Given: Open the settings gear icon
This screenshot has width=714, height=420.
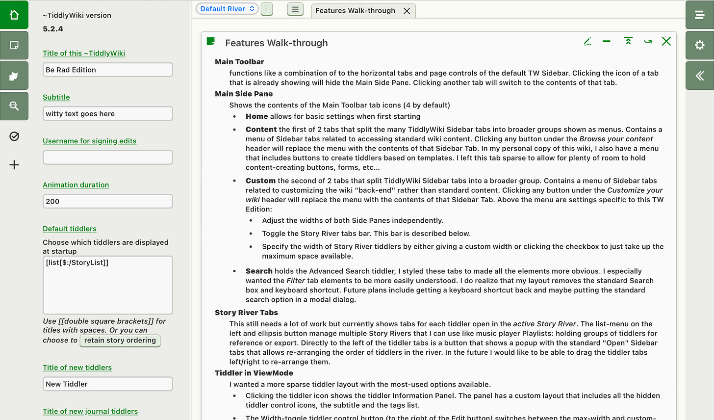Looking at the screenshot, I should pyautogui.click(x=700, y=45).
